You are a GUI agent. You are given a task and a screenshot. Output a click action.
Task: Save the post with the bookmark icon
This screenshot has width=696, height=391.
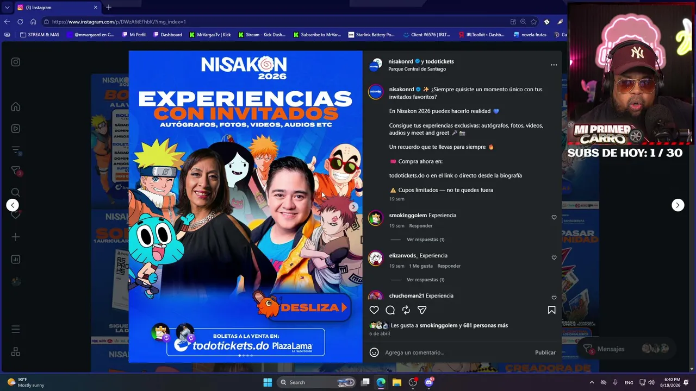(x=551, y=310)
